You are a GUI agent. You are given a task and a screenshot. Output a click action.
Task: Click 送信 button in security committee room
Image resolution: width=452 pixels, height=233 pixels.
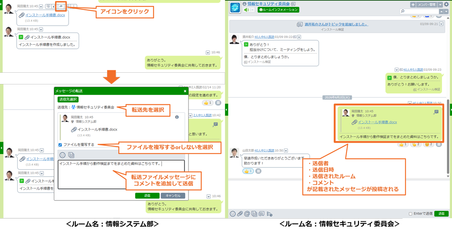click(x=441, y=214)
